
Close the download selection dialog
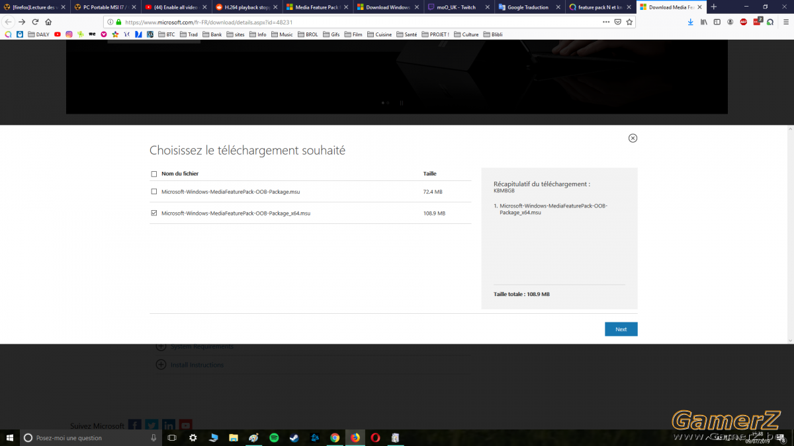(x=633, y=138)
